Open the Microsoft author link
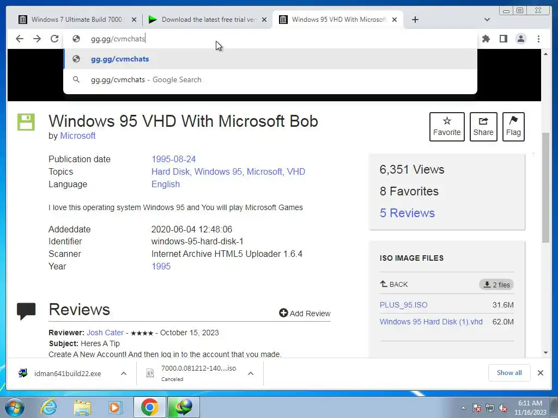Image resolution: width=558 pixels, height=418 pixels. (x=77, y=136)
